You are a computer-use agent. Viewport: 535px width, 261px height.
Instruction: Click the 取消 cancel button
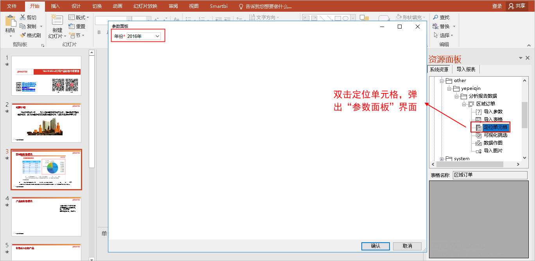click(407, 246)
